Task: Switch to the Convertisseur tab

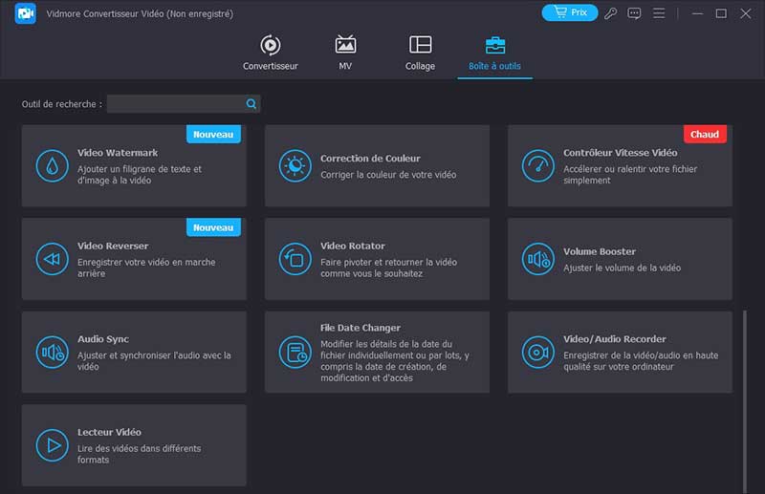Action: (x=270, y=54)
